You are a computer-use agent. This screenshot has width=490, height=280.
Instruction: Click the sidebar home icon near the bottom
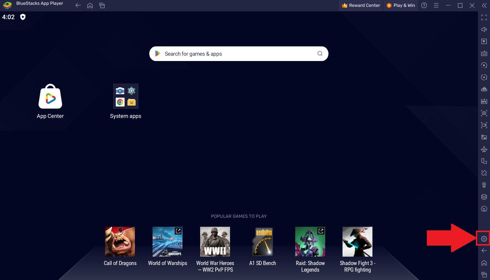pyautogui.click(x=484, y=263)
